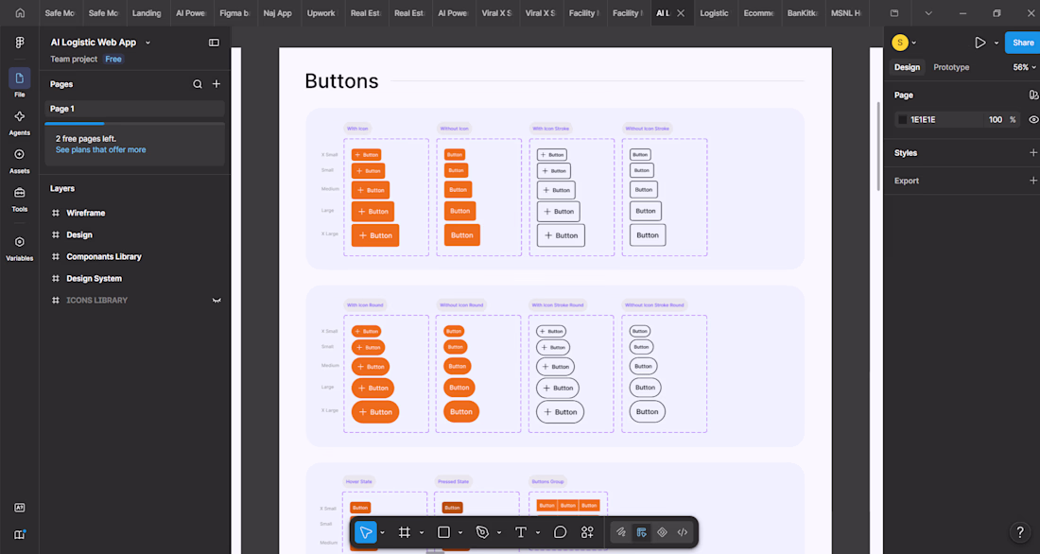Open the Naj App file tab

coord(277,12)
